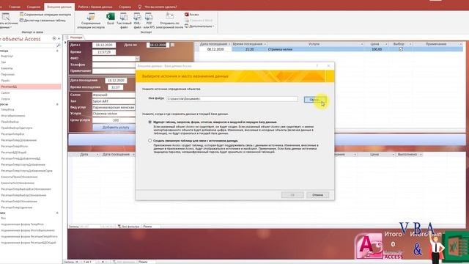Select the Клиенты table in navigation pane
469x264 pixels.
7,68
